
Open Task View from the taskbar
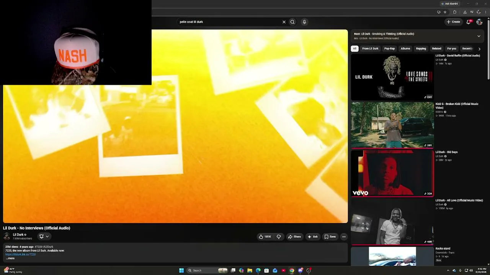(x=233, y=270)
